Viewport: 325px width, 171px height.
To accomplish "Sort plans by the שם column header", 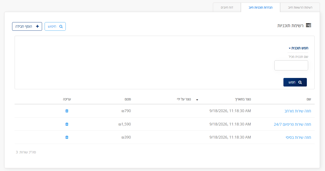I will coord(309,99).
